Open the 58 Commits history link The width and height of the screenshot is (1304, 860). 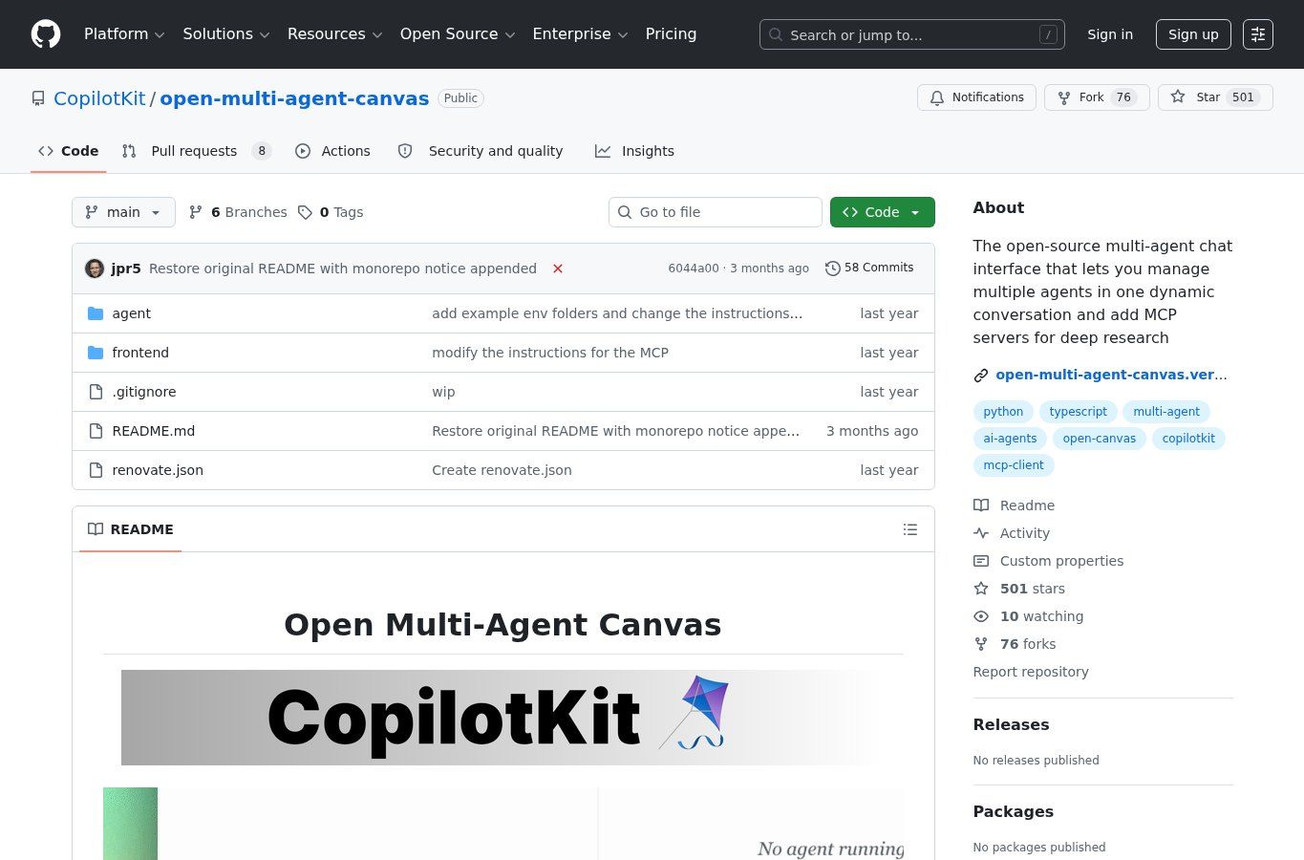point(870,269)
